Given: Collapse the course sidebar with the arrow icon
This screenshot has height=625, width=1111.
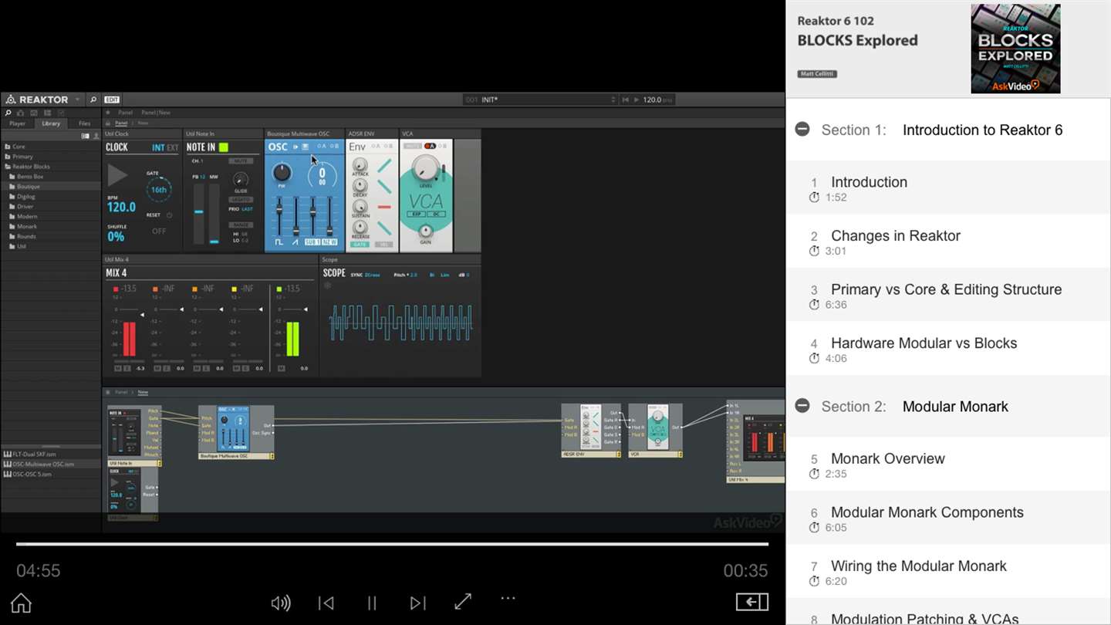Looking at the screenshot, I should point(752,602).
